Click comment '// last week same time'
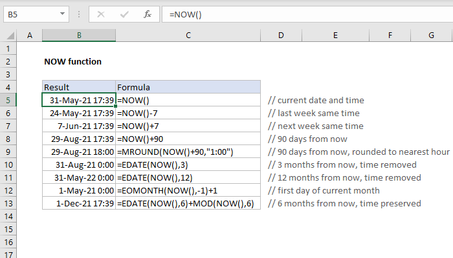This screenshot has width=453, height=258. [x=313, y=113]
